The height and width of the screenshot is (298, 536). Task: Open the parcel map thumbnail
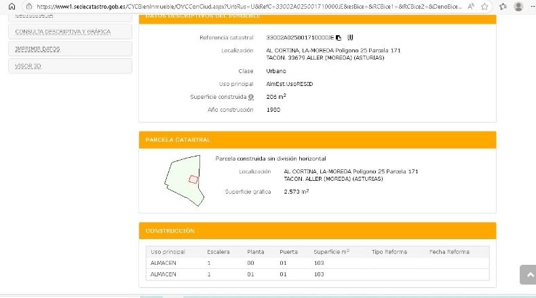tap(185, 181)
